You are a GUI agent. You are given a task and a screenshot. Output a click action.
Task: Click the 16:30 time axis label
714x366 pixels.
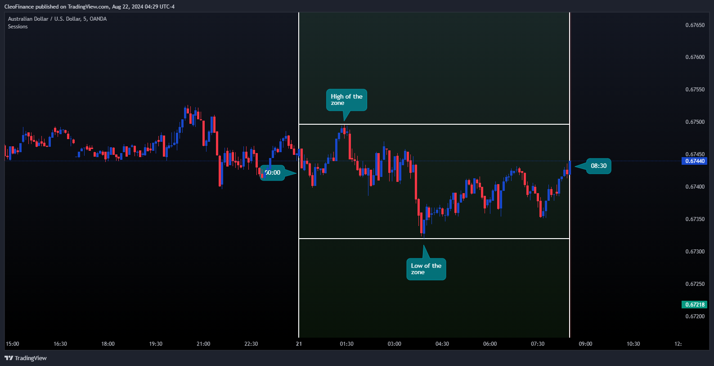tap(60, 344)
